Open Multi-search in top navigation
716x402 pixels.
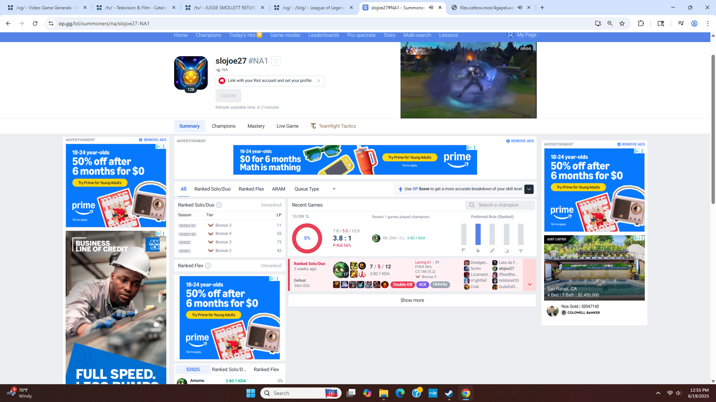coord(417,35)
